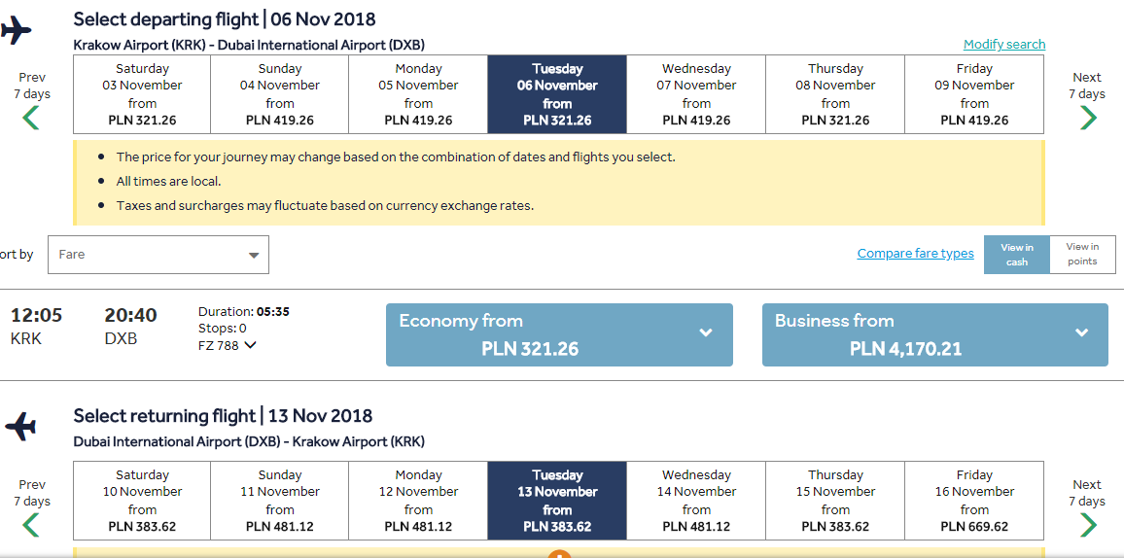The image size is (1124, 558).
Task: Switch to View in points
Action: tap(1082, 255)
